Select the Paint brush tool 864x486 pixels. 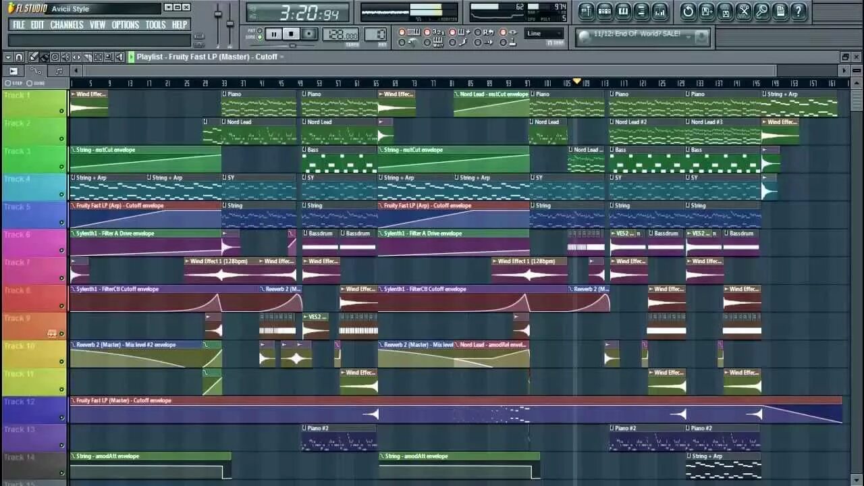pyautogui.click(x=44, y=57)
